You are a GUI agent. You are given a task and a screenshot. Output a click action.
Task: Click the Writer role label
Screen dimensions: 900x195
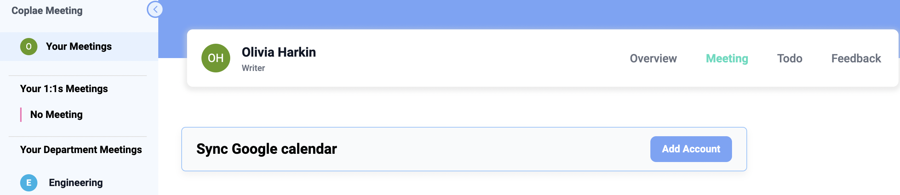[x=253, y=68]
